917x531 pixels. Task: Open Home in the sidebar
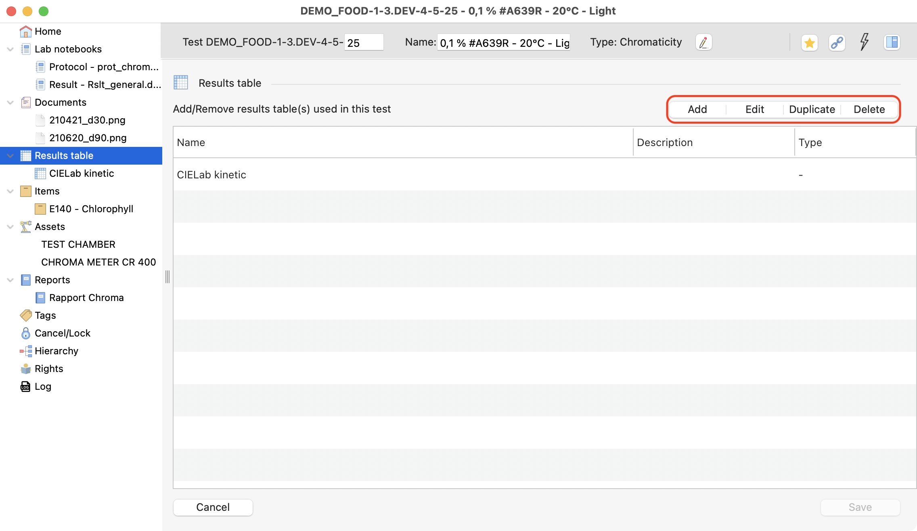48,31
